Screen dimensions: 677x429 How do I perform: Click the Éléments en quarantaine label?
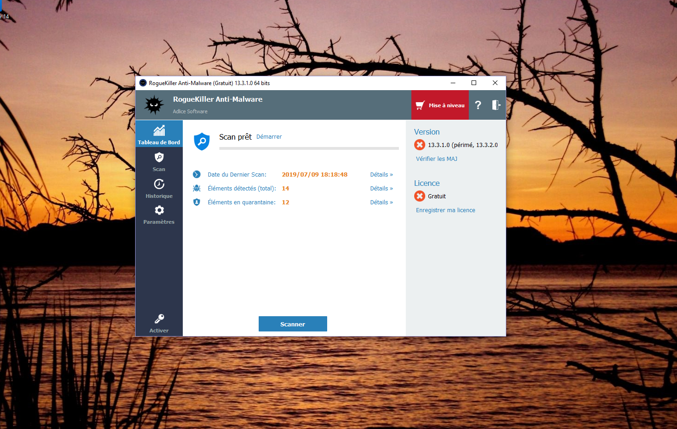[242, 202]
